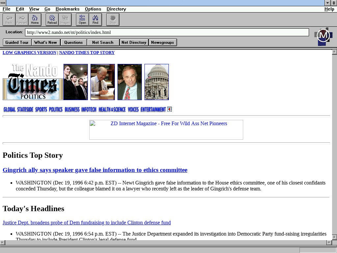The image size is (337, 253).
Task: Open the window control menu box
Action: 3,3
